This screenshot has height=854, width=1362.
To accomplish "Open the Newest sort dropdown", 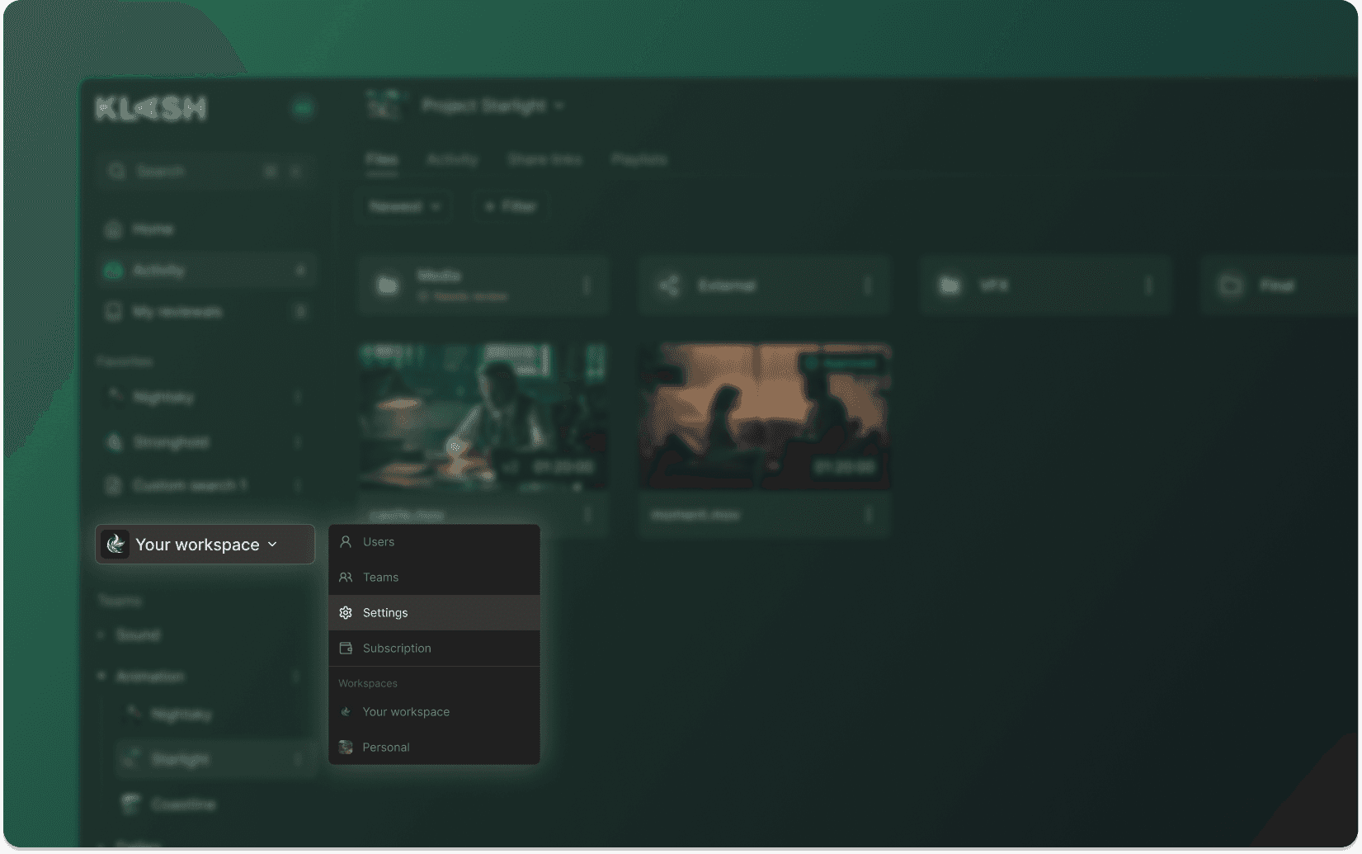I will pyautogui.click(x=405, y=206).
